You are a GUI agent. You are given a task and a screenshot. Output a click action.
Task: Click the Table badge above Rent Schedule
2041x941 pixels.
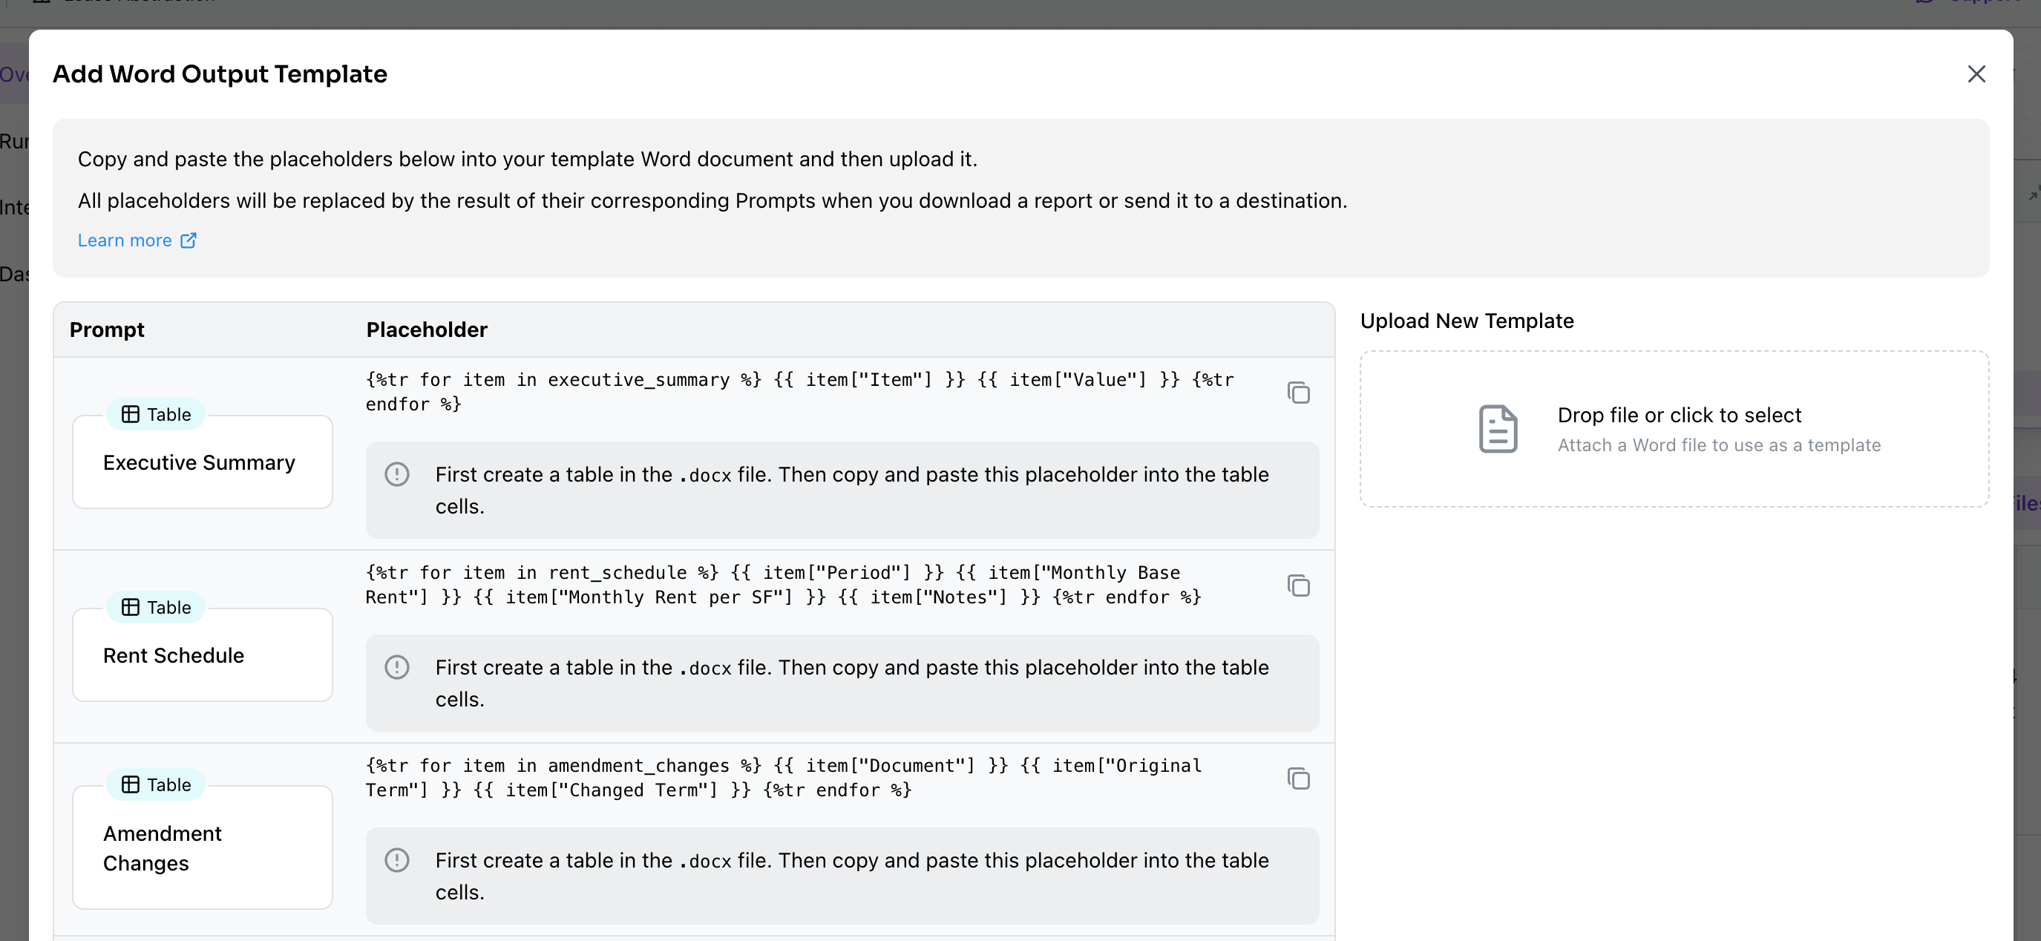tap(156, 608)
